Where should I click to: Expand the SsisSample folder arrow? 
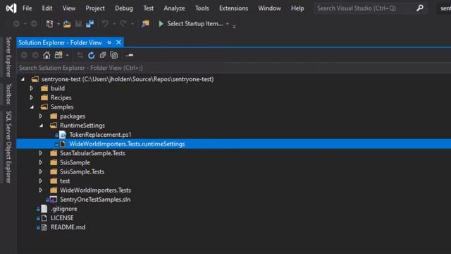41,162
